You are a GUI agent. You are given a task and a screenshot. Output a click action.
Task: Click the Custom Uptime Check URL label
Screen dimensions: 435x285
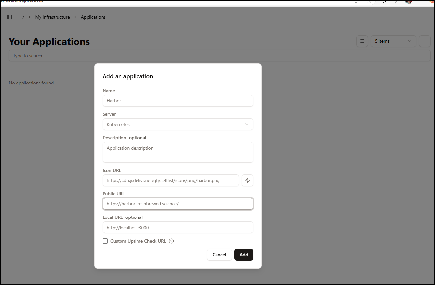(x=138, y=241)
